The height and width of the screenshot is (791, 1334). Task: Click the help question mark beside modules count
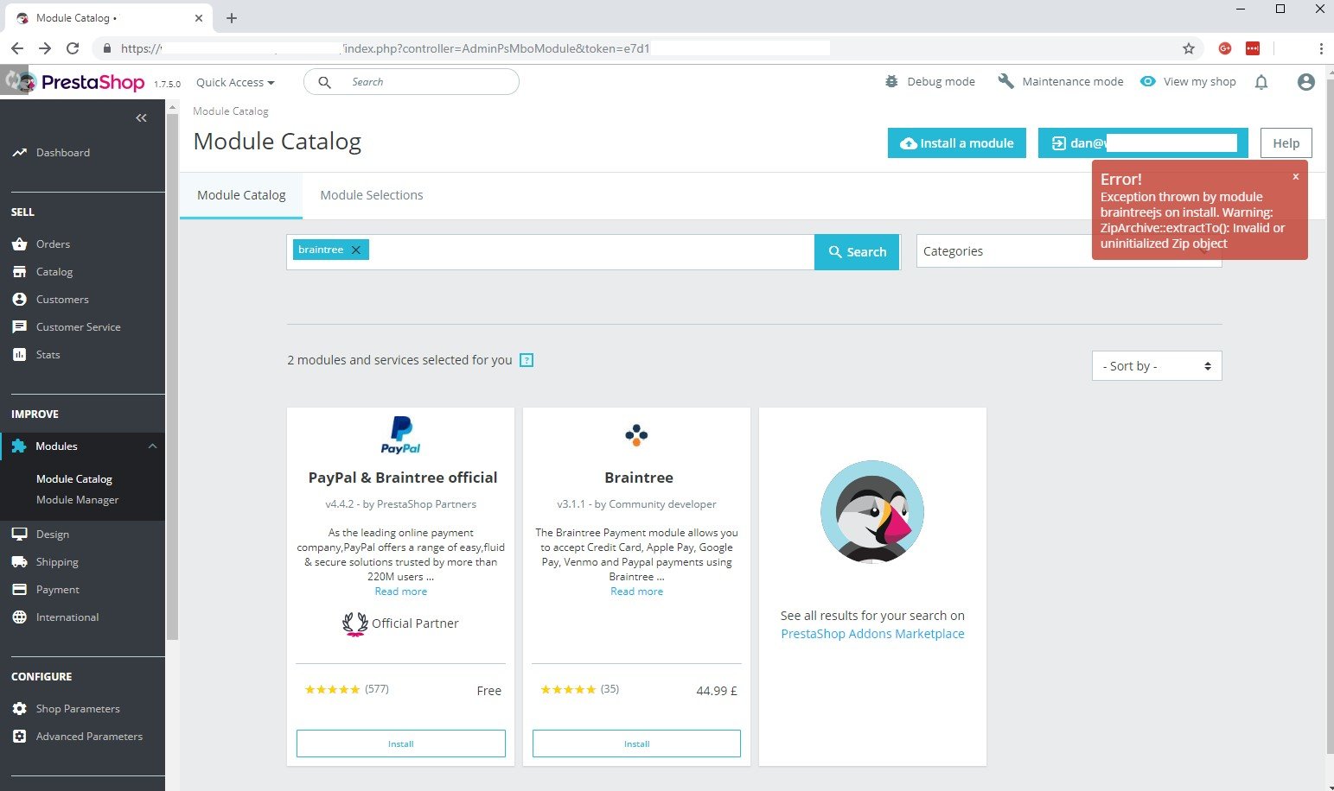[527, 360]
